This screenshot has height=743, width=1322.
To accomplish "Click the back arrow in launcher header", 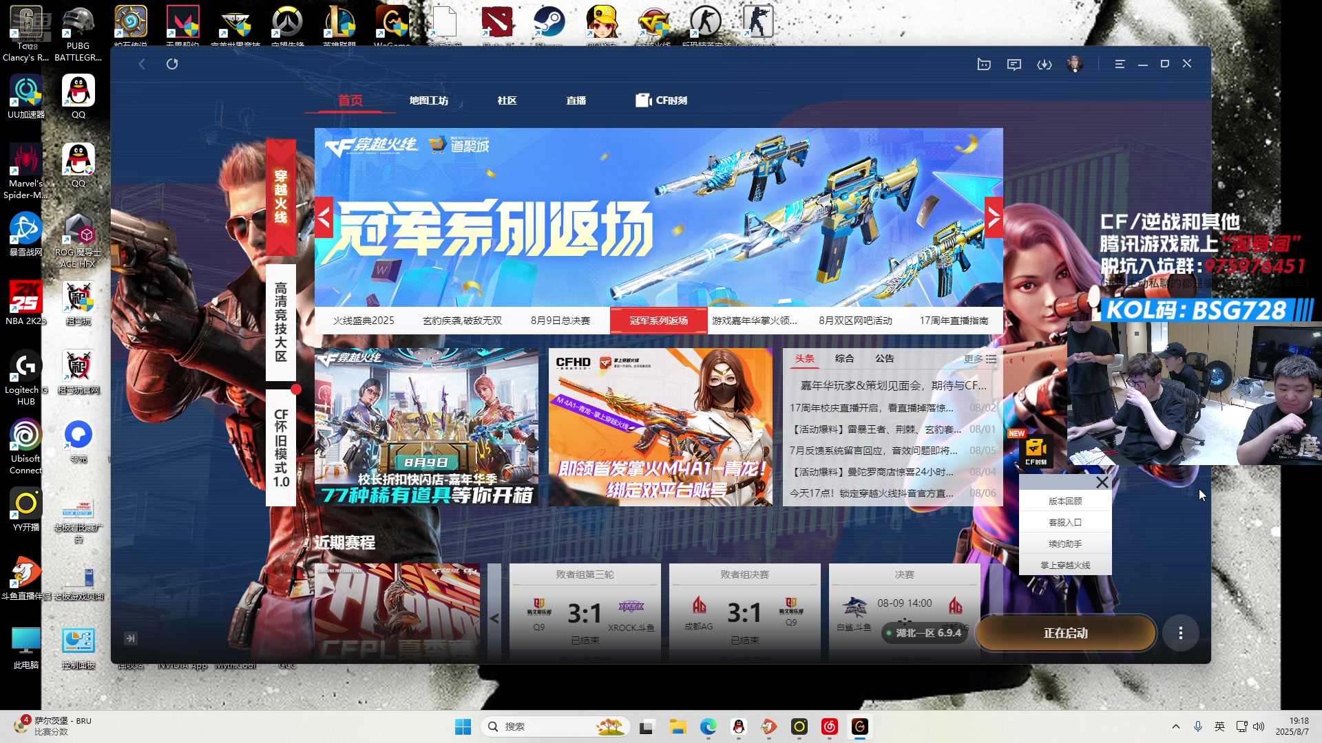I will click(x=142, y=64).
